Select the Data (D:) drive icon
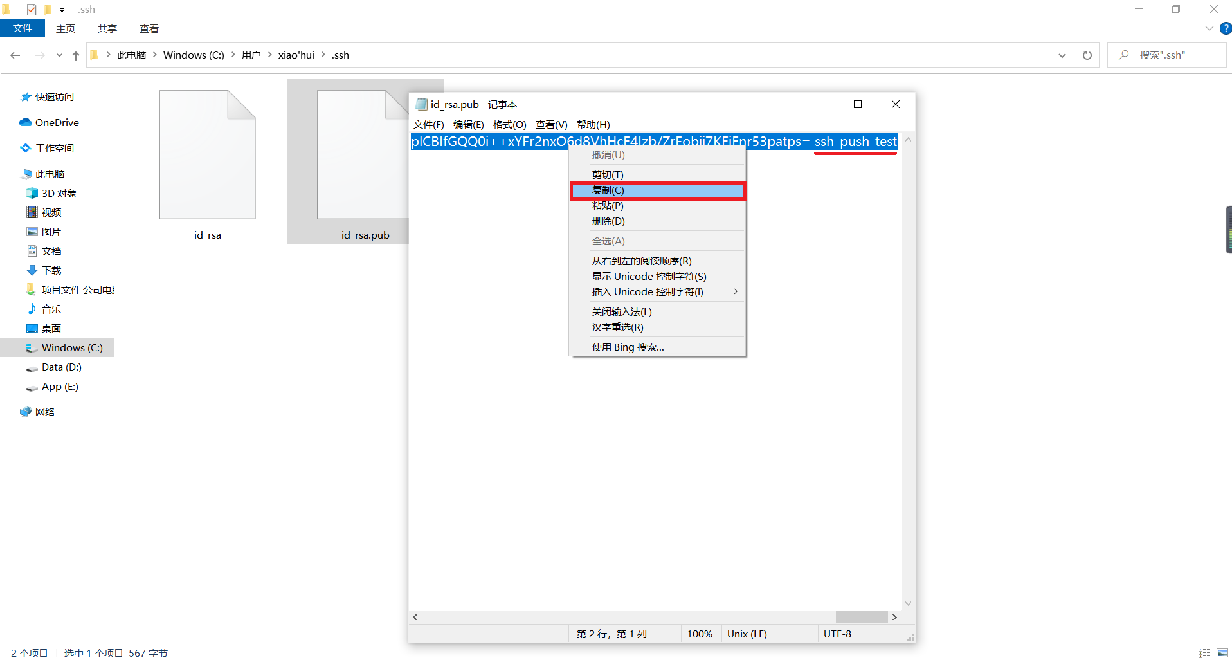 32,368
